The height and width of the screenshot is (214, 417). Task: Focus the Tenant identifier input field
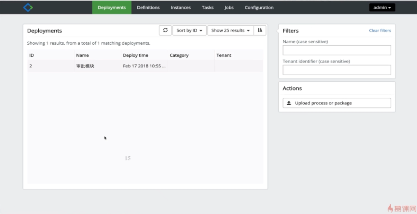pyautogui.click(x=337, y=70)
